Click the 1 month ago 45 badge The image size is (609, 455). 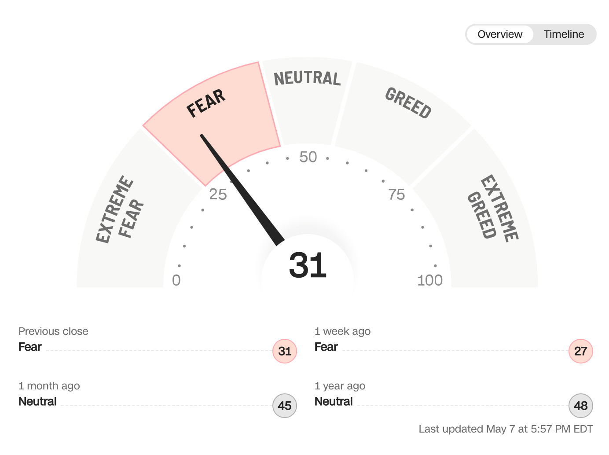pyautogui.click(x=285, y=406)
